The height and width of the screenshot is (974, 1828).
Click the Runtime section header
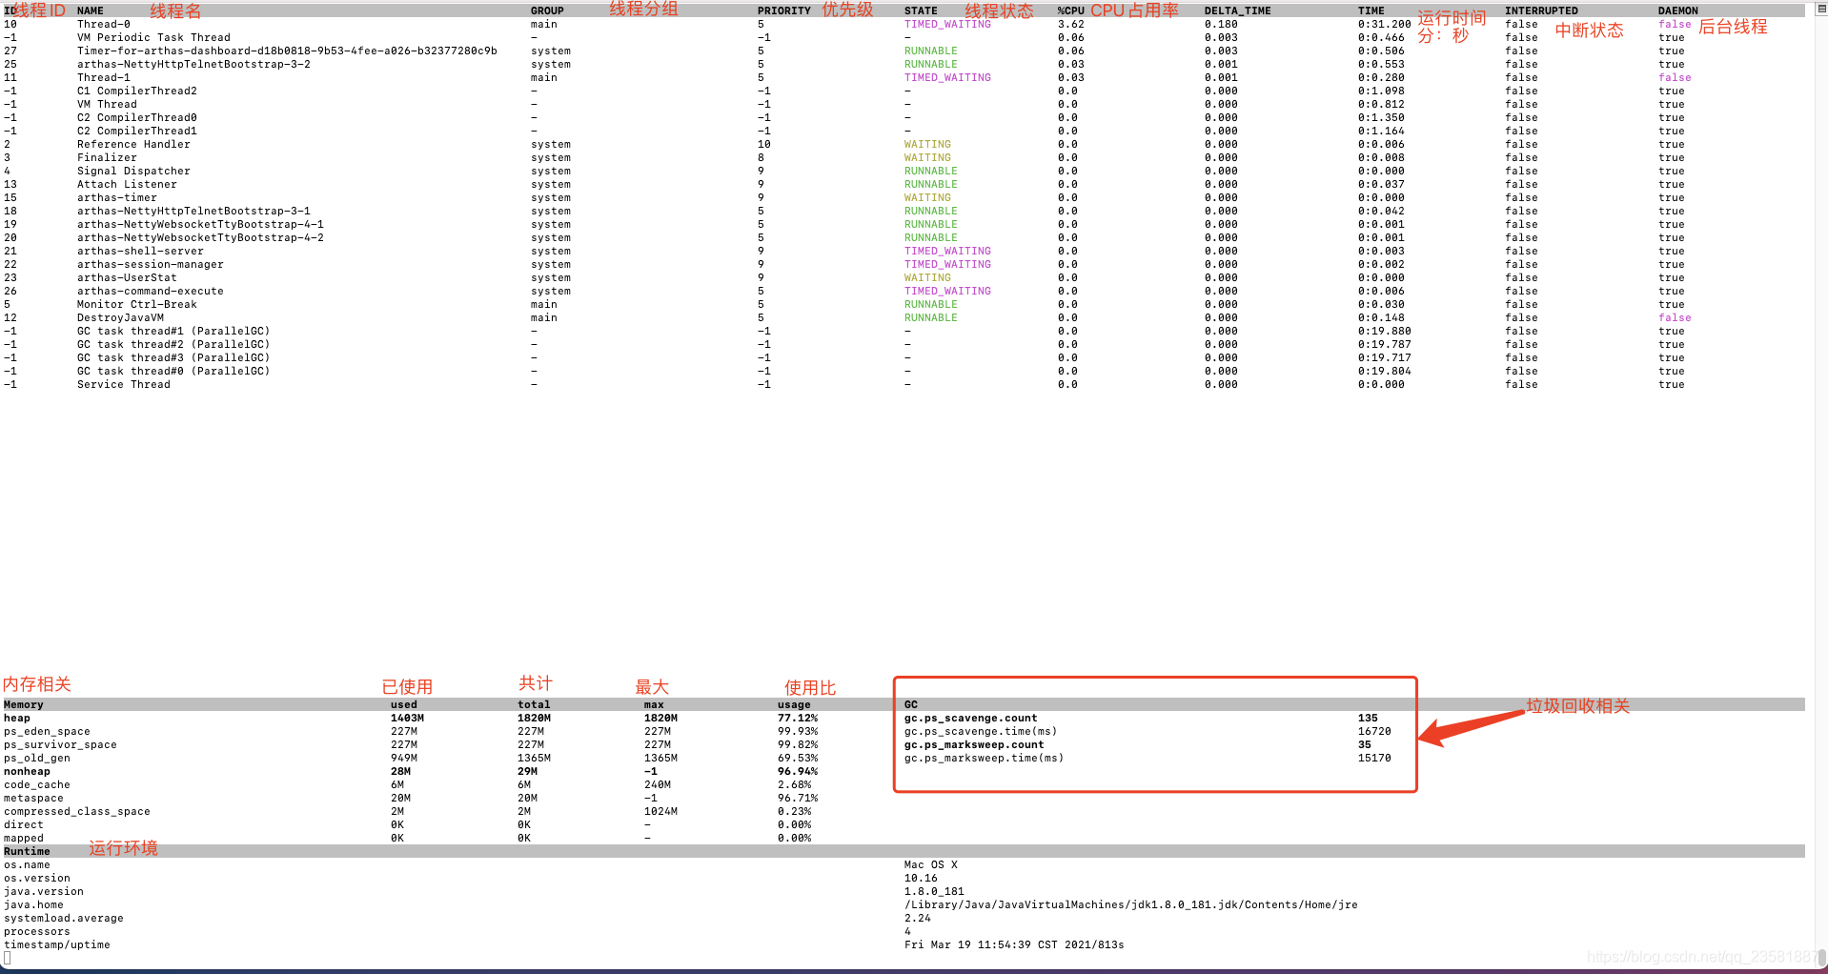tap(27, 852)
